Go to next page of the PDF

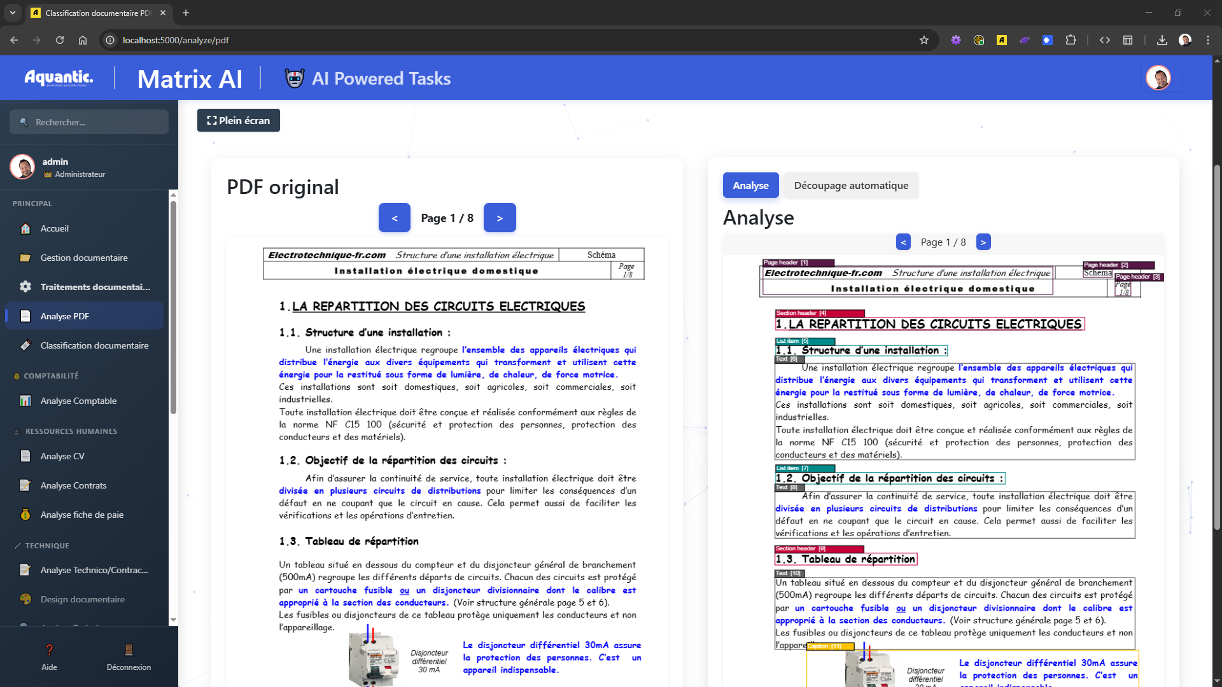[500, 218]
